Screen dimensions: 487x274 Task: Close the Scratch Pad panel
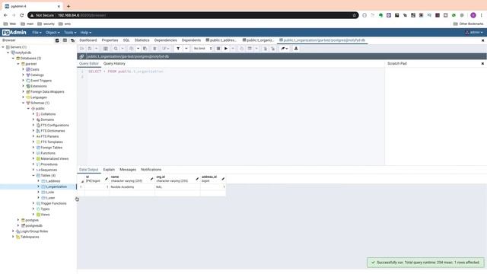click(x=482, y=63)
